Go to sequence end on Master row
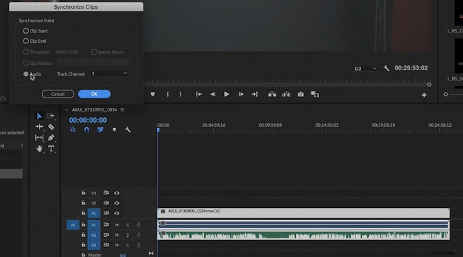 tap(151, 253)
